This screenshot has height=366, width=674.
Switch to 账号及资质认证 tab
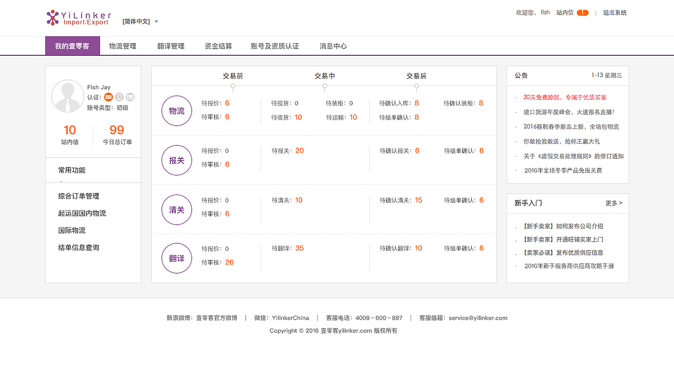click(x=275, y=46)
